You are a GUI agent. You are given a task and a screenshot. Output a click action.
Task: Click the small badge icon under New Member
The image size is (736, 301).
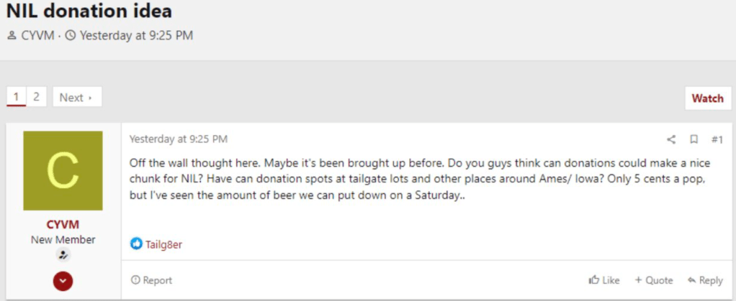63,255
